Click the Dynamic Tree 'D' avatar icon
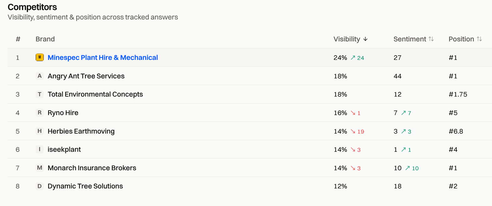Image resolution: width=492 pixels, height=206 pixels. click(39, 186)
